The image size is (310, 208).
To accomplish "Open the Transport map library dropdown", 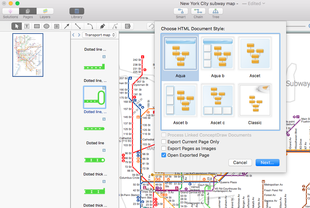I will click(99, 35).
